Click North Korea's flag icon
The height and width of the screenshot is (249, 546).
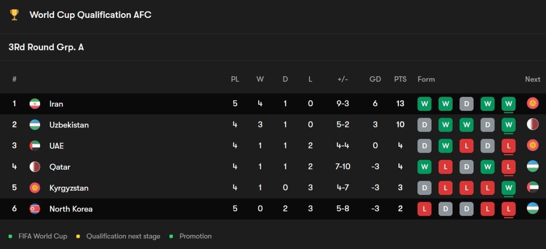coord(35,209)
